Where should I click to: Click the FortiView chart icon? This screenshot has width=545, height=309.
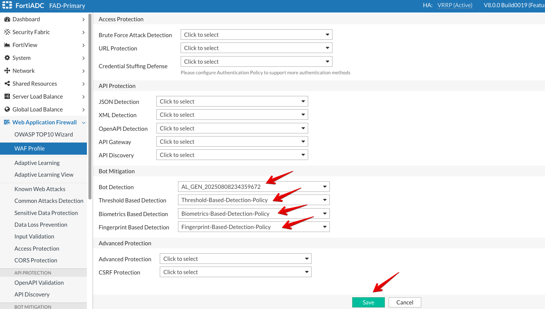coord(7,45)
